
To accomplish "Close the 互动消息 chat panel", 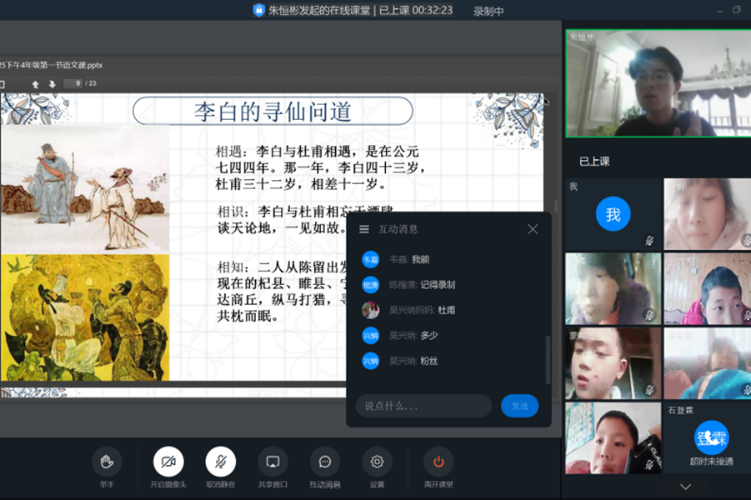I will pos(533,229).
